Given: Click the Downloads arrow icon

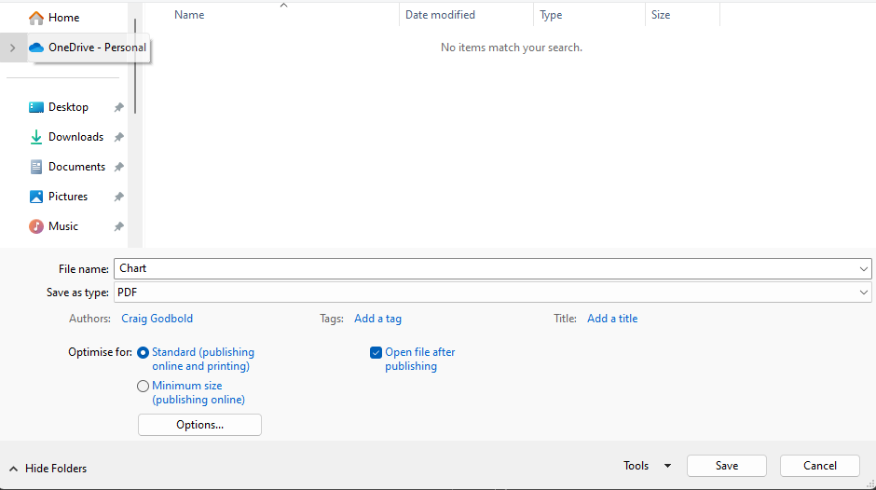Looking at the screenshot, I should pos(36,137).
